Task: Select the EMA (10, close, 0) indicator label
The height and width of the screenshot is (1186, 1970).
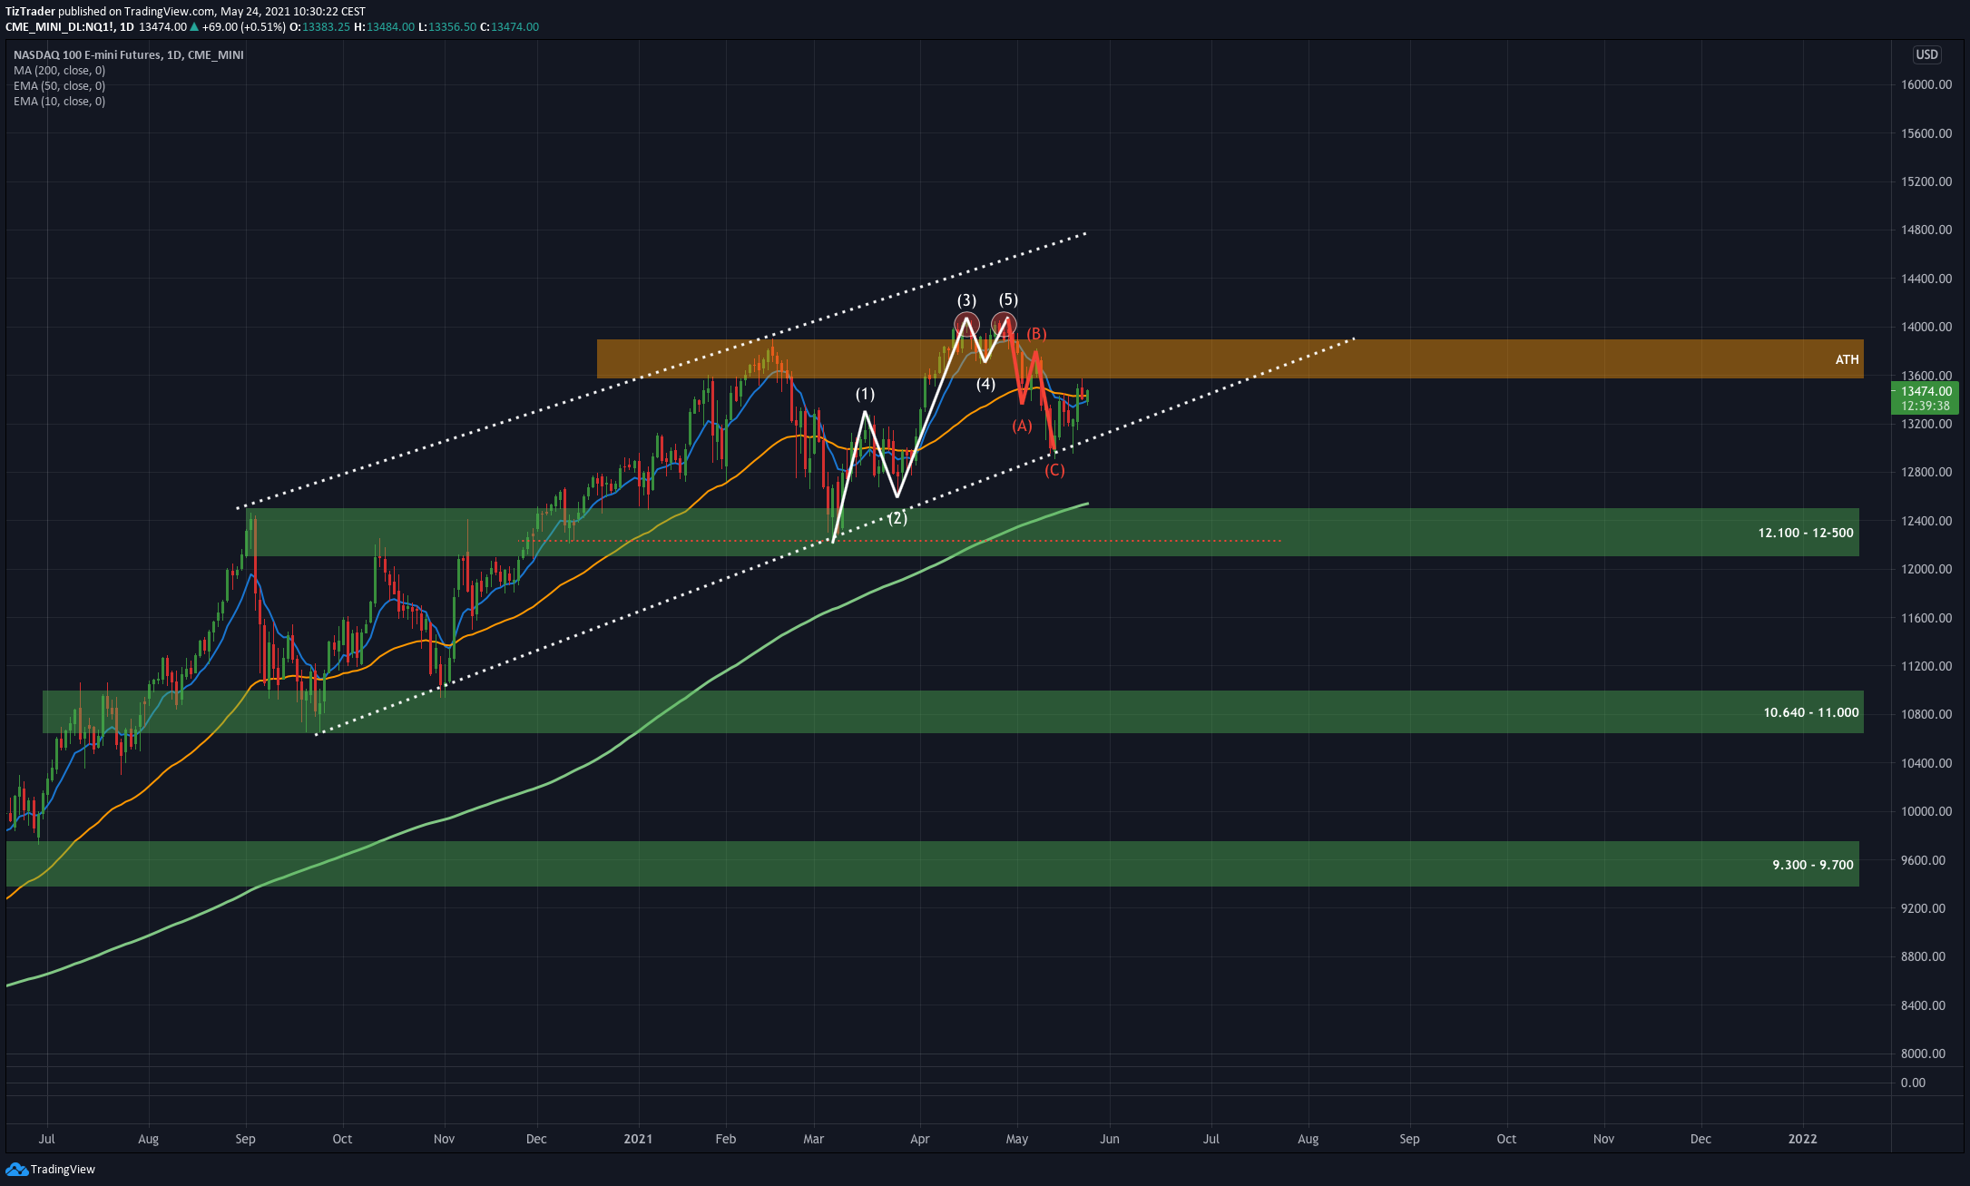Action: click(x=59, y=101)
